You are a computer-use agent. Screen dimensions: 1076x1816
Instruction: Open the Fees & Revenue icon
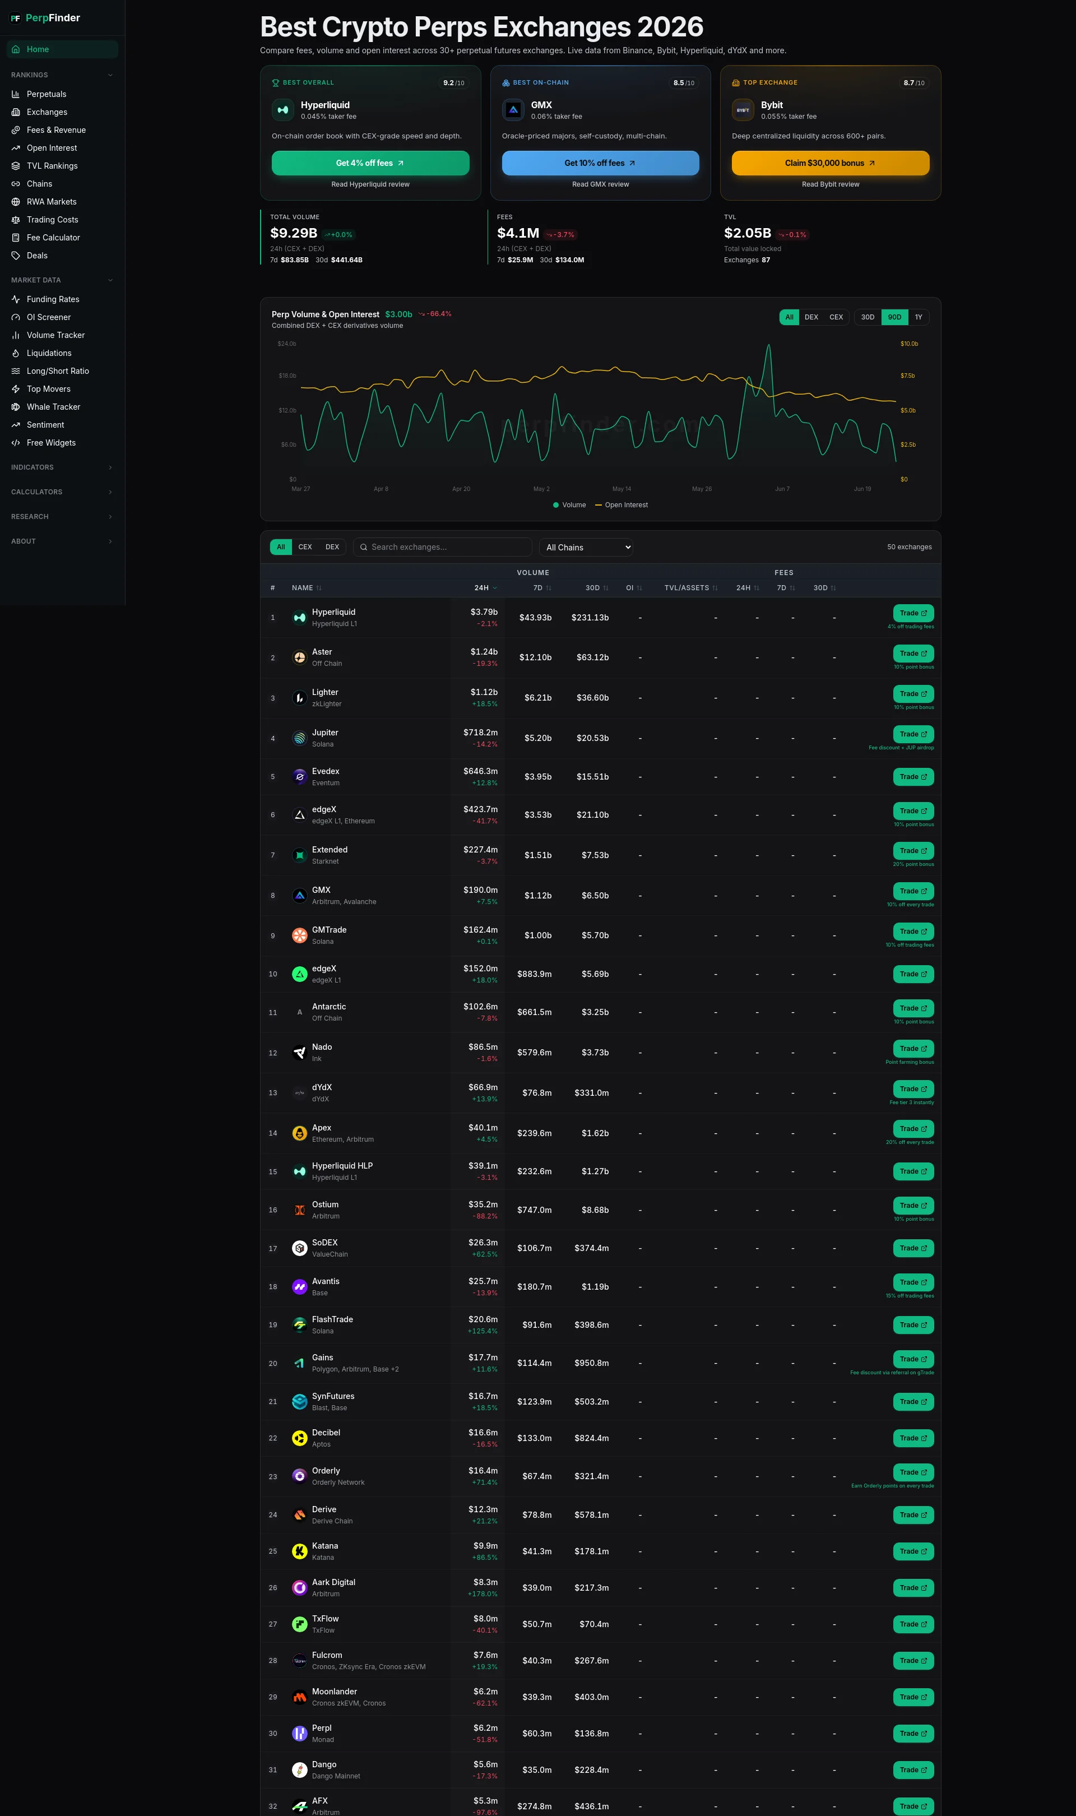[16, 130]
